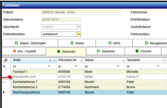
Task: Select the Rechnungsadresse cell
Action: (x=34, y=92)
